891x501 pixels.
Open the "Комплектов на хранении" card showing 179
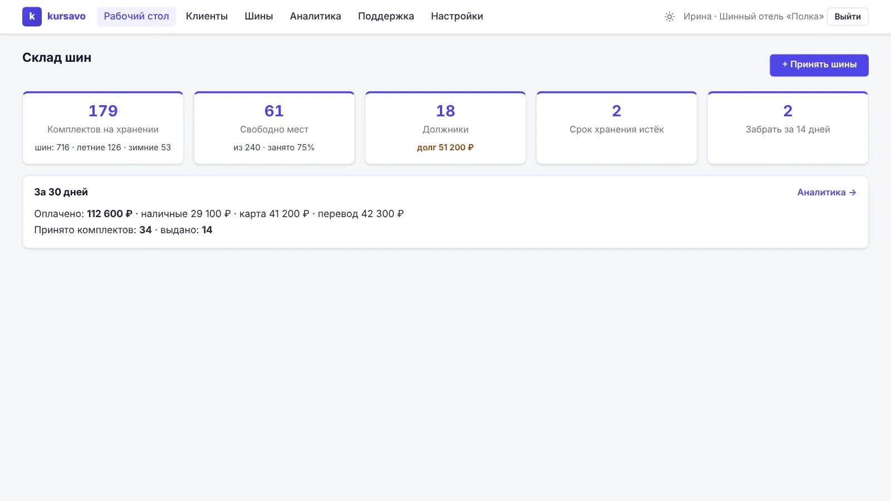tap(103, 128)
